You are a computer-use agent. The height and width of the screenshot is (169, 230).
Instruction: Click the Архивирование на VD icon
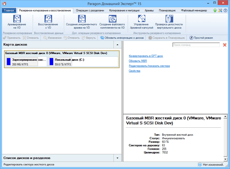(x=17, y=19)
